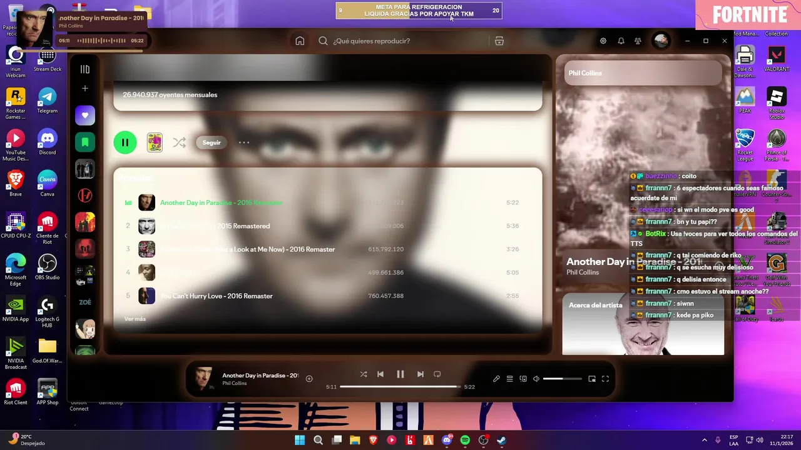Open the colorful playlist thumbnail next to play
Viewport: 801px width, 450px height.
point(155,142)
